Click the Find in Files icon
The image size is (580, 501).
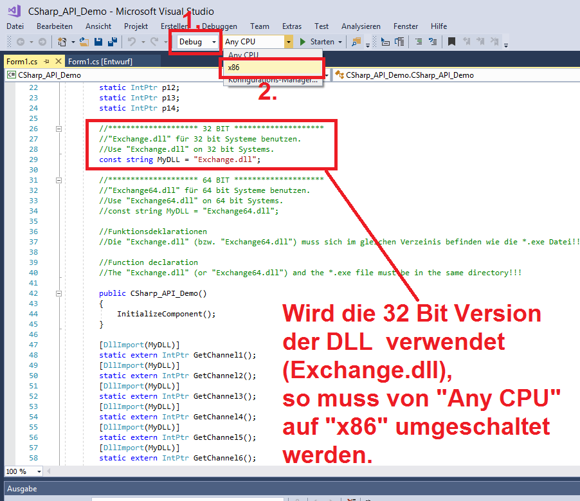[x=356, y=42]
